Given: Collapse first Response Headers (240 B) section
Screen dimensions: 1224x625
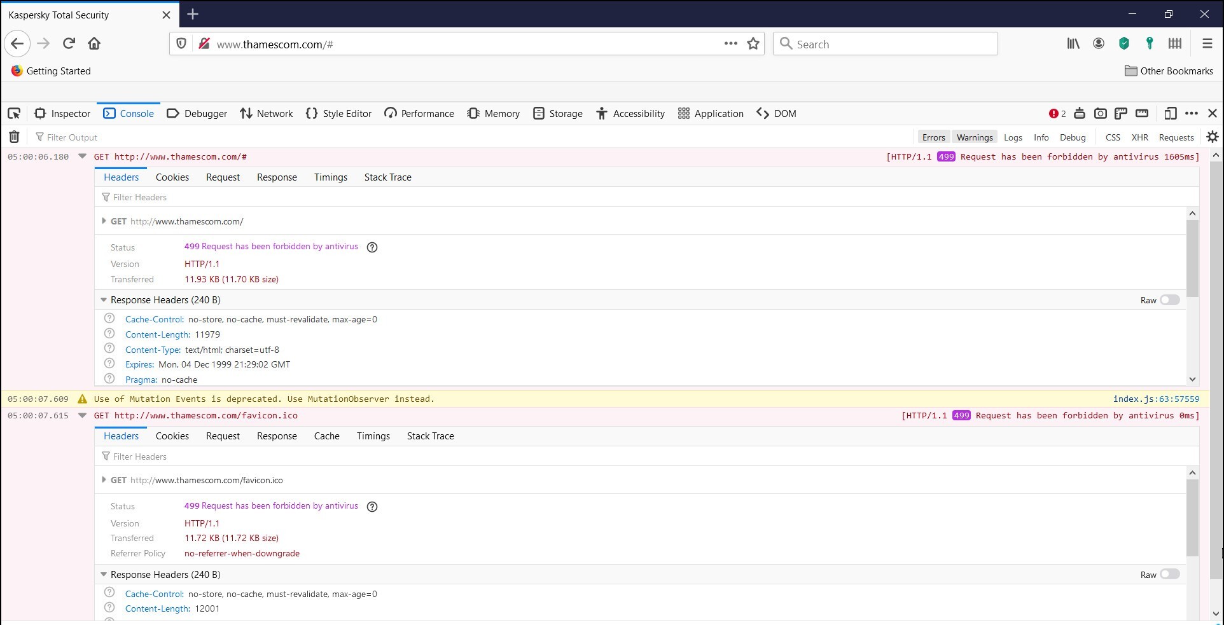Looking at the screenshot, I should [x=104, y=300].
